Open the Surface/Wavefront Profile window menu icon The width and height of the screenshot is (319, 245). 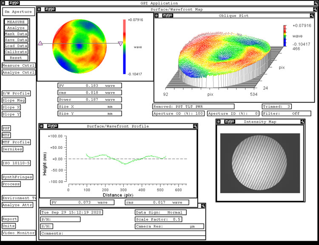(42, 126)
